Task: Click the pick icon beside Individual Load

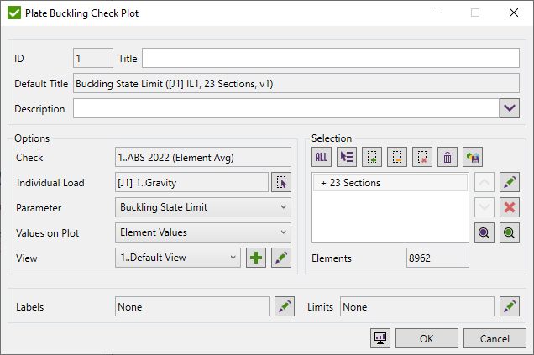Action: coord(281,182)
